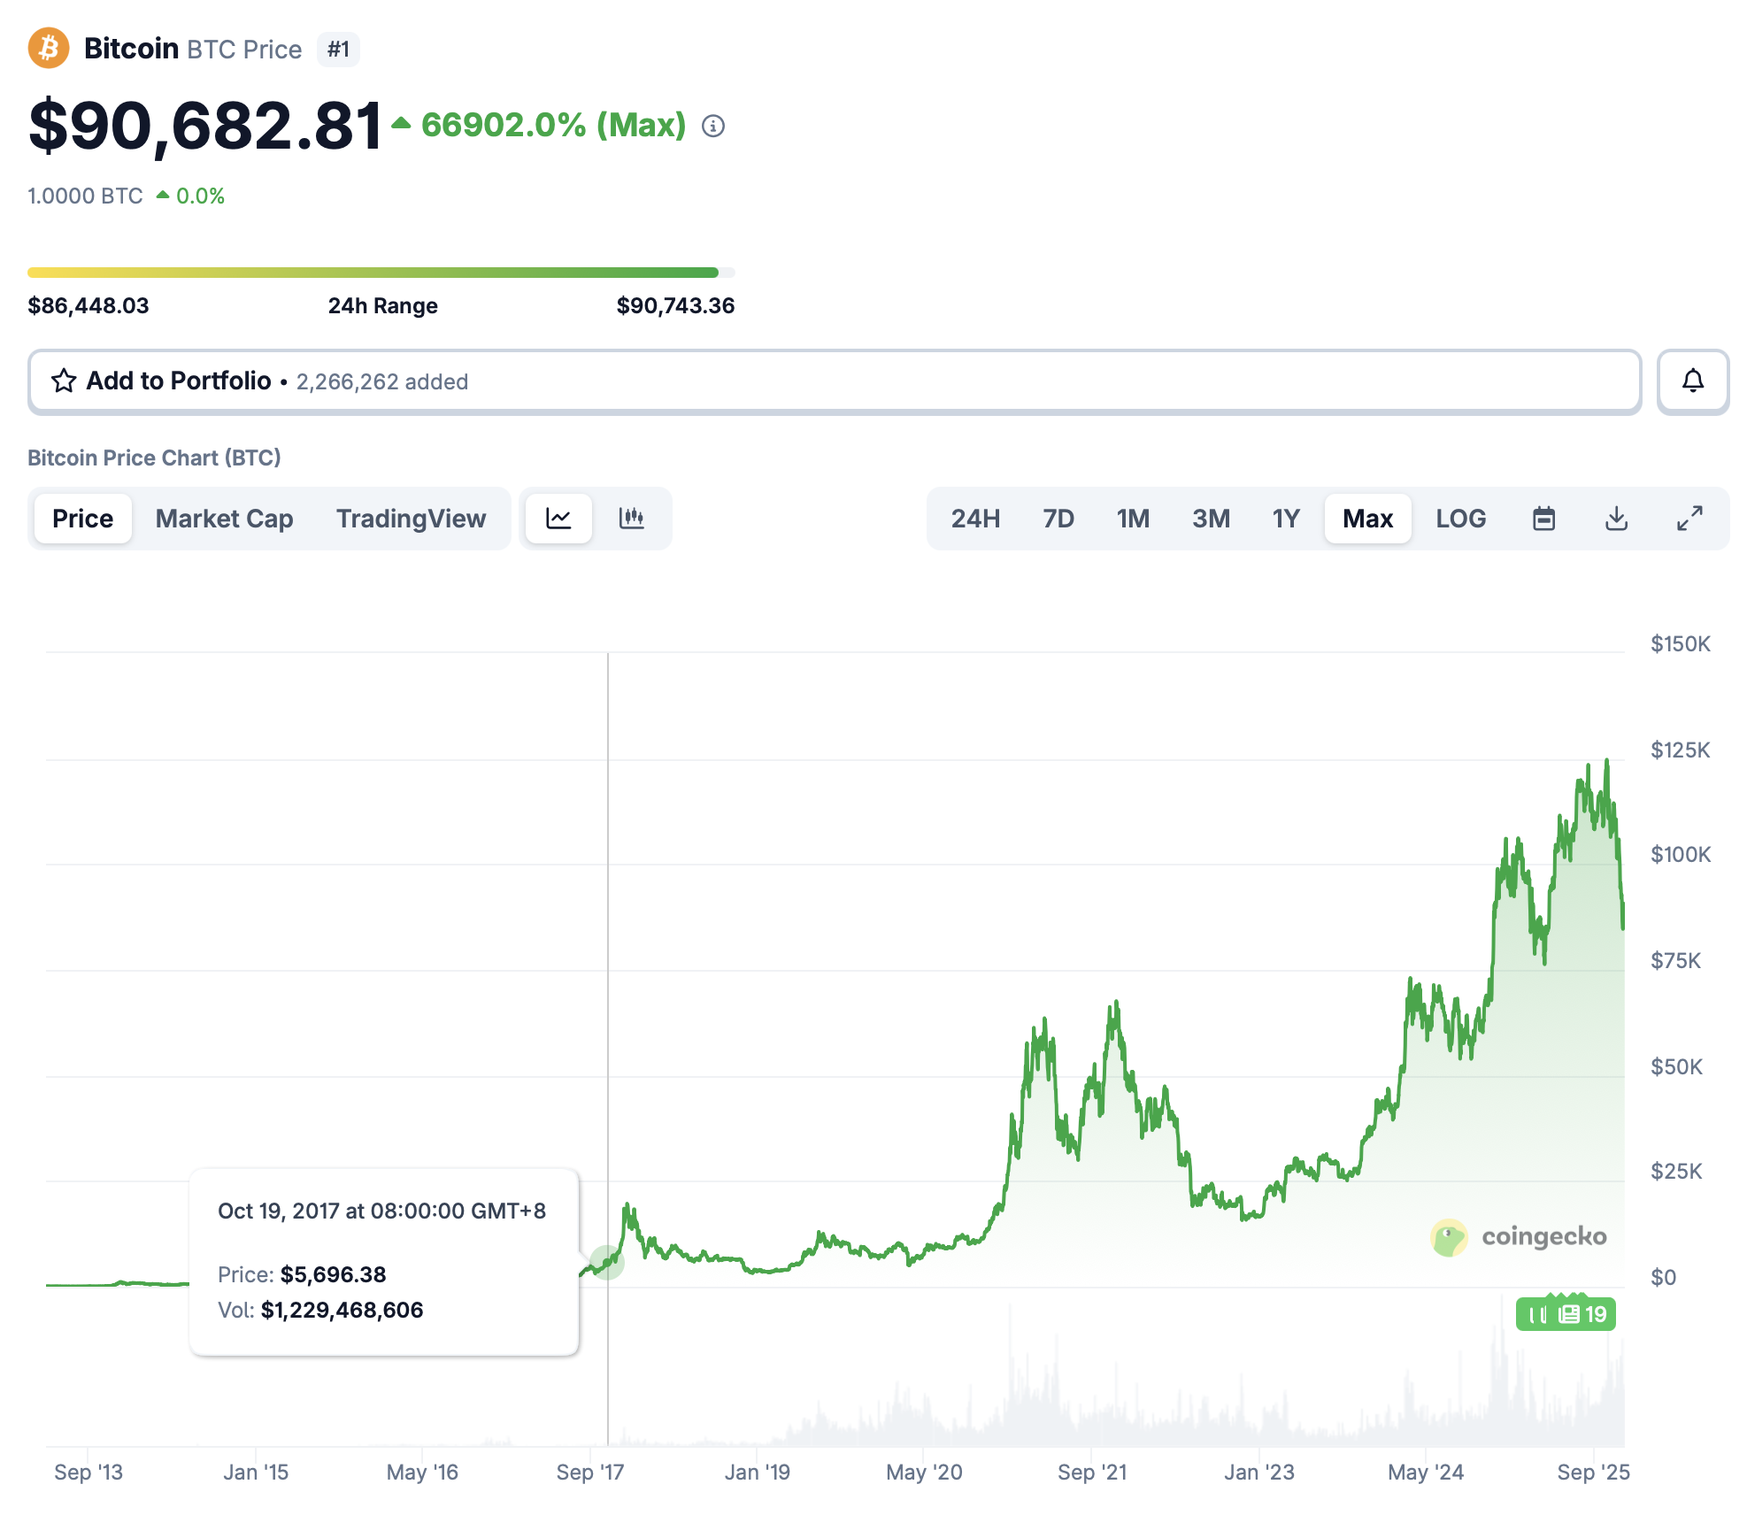This screenshot has width=1747, height=1515.
Task: Select the candlestick chart view icon
Action: point(632,519)
